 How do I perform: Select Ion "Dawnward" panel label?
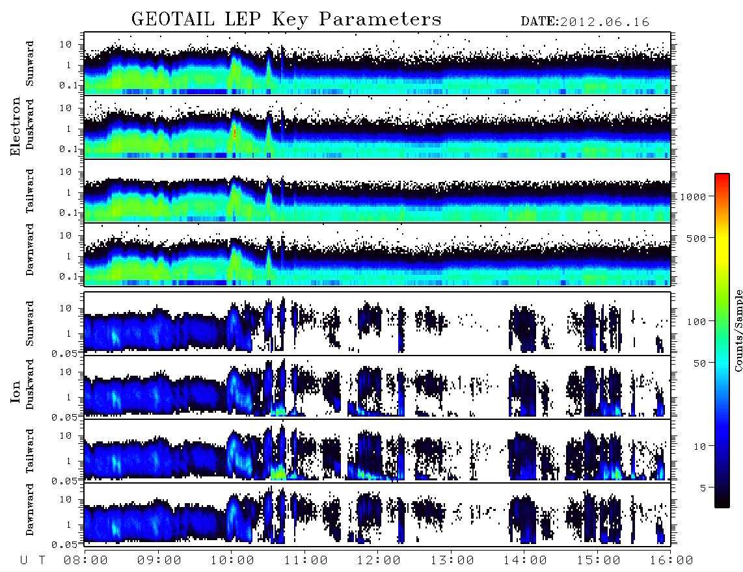[x=30, y=510]
